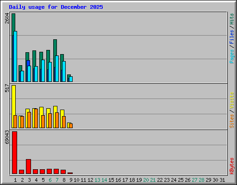
Task: Click day 12 on the x-axis
Action: pyautogui.click(x=90, y=180)
